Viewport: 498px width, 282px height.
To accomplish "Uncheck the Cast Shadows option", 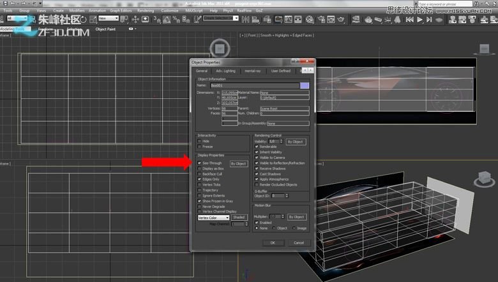I will [257, 174].
